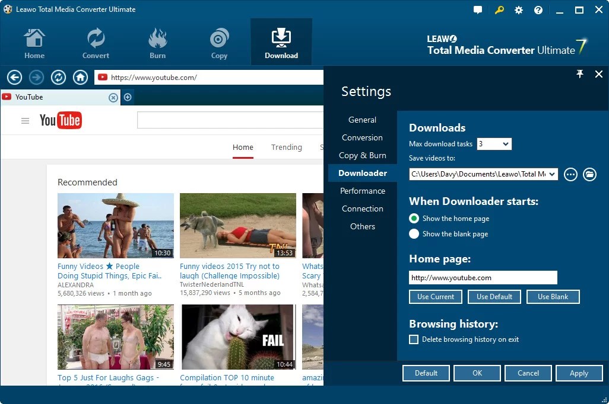Viewport: 609px width, 404px height.
Task: Enable Delete browsing history on exit
Action: pos(414,339)
